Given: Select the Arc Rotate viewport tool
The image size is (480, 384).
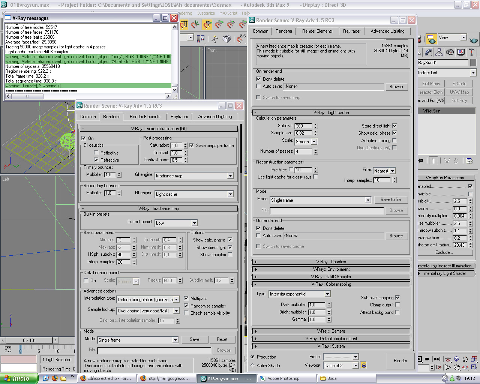Looking at the screenshot, I should pos(465,367).
